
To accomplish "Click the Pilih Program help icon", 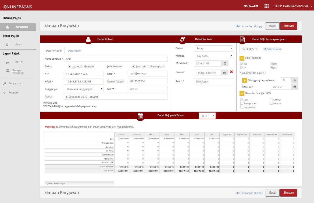I will (x=242, y=58).
